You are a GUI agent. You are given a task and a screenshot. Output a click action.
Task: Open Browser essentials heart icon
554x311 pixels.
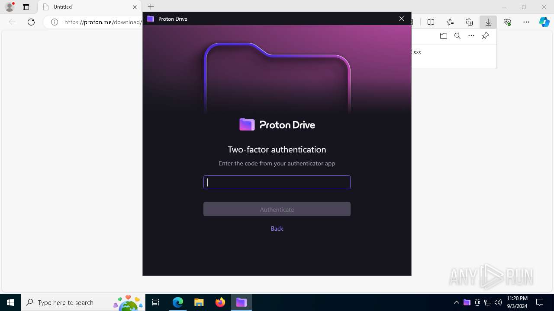coord(507,22)
